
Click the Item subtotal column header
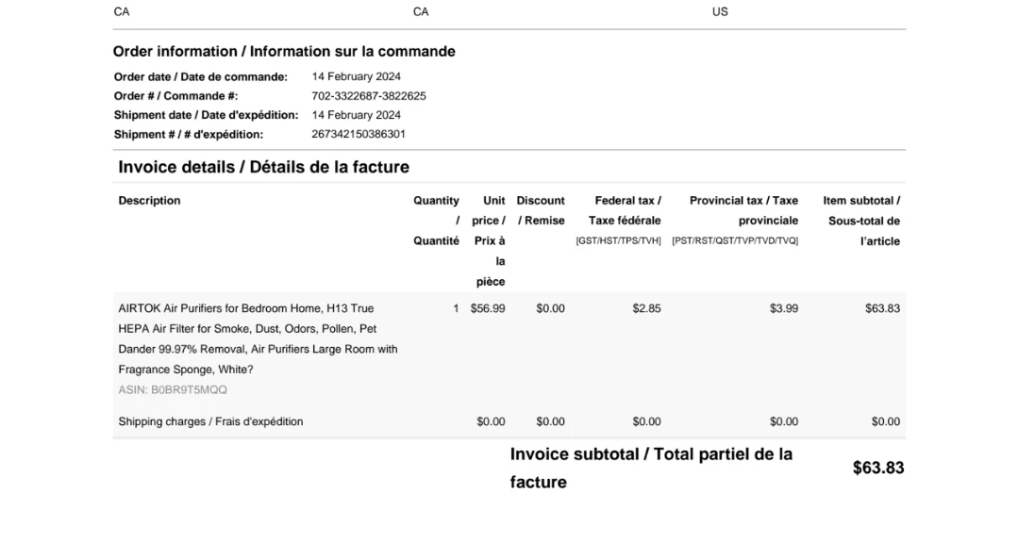click(x=862, y=221)
